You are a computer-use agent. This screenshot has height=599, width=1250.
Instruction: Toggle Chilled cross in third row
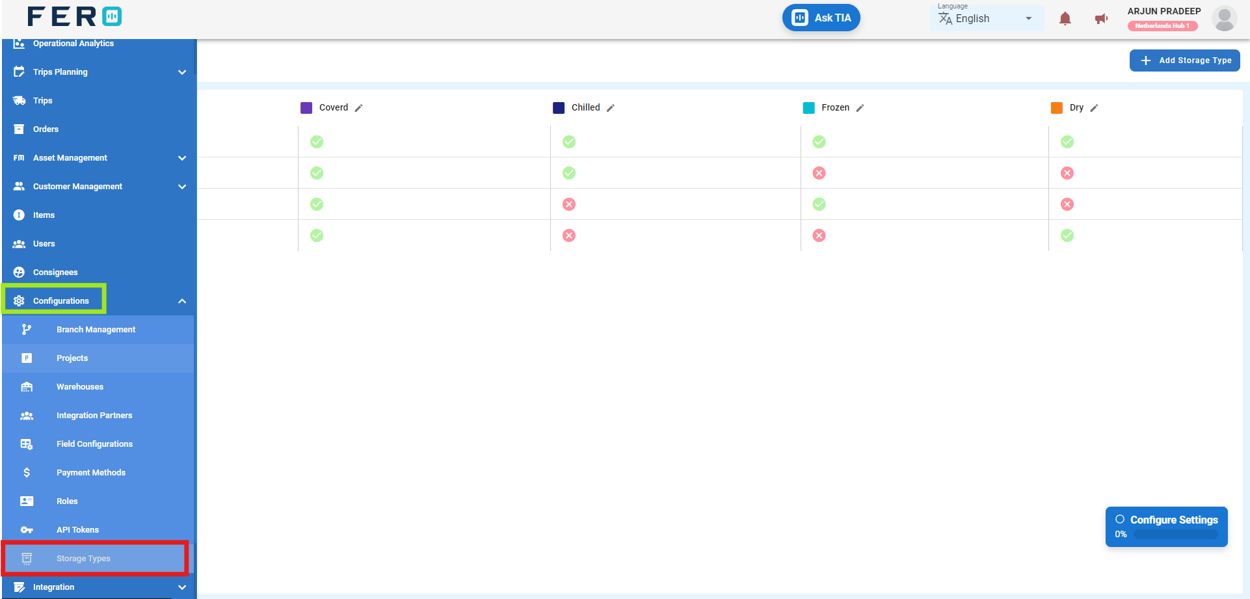(x=569, y=204)
